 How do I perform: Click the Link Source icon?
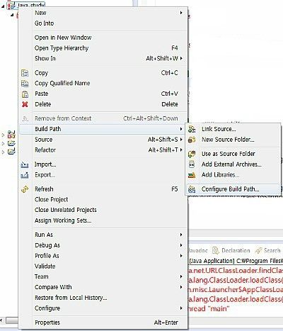coord(192,129)
